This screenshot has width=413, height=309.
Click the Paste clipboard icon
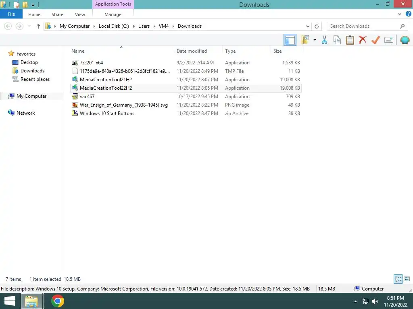point(350,40)
